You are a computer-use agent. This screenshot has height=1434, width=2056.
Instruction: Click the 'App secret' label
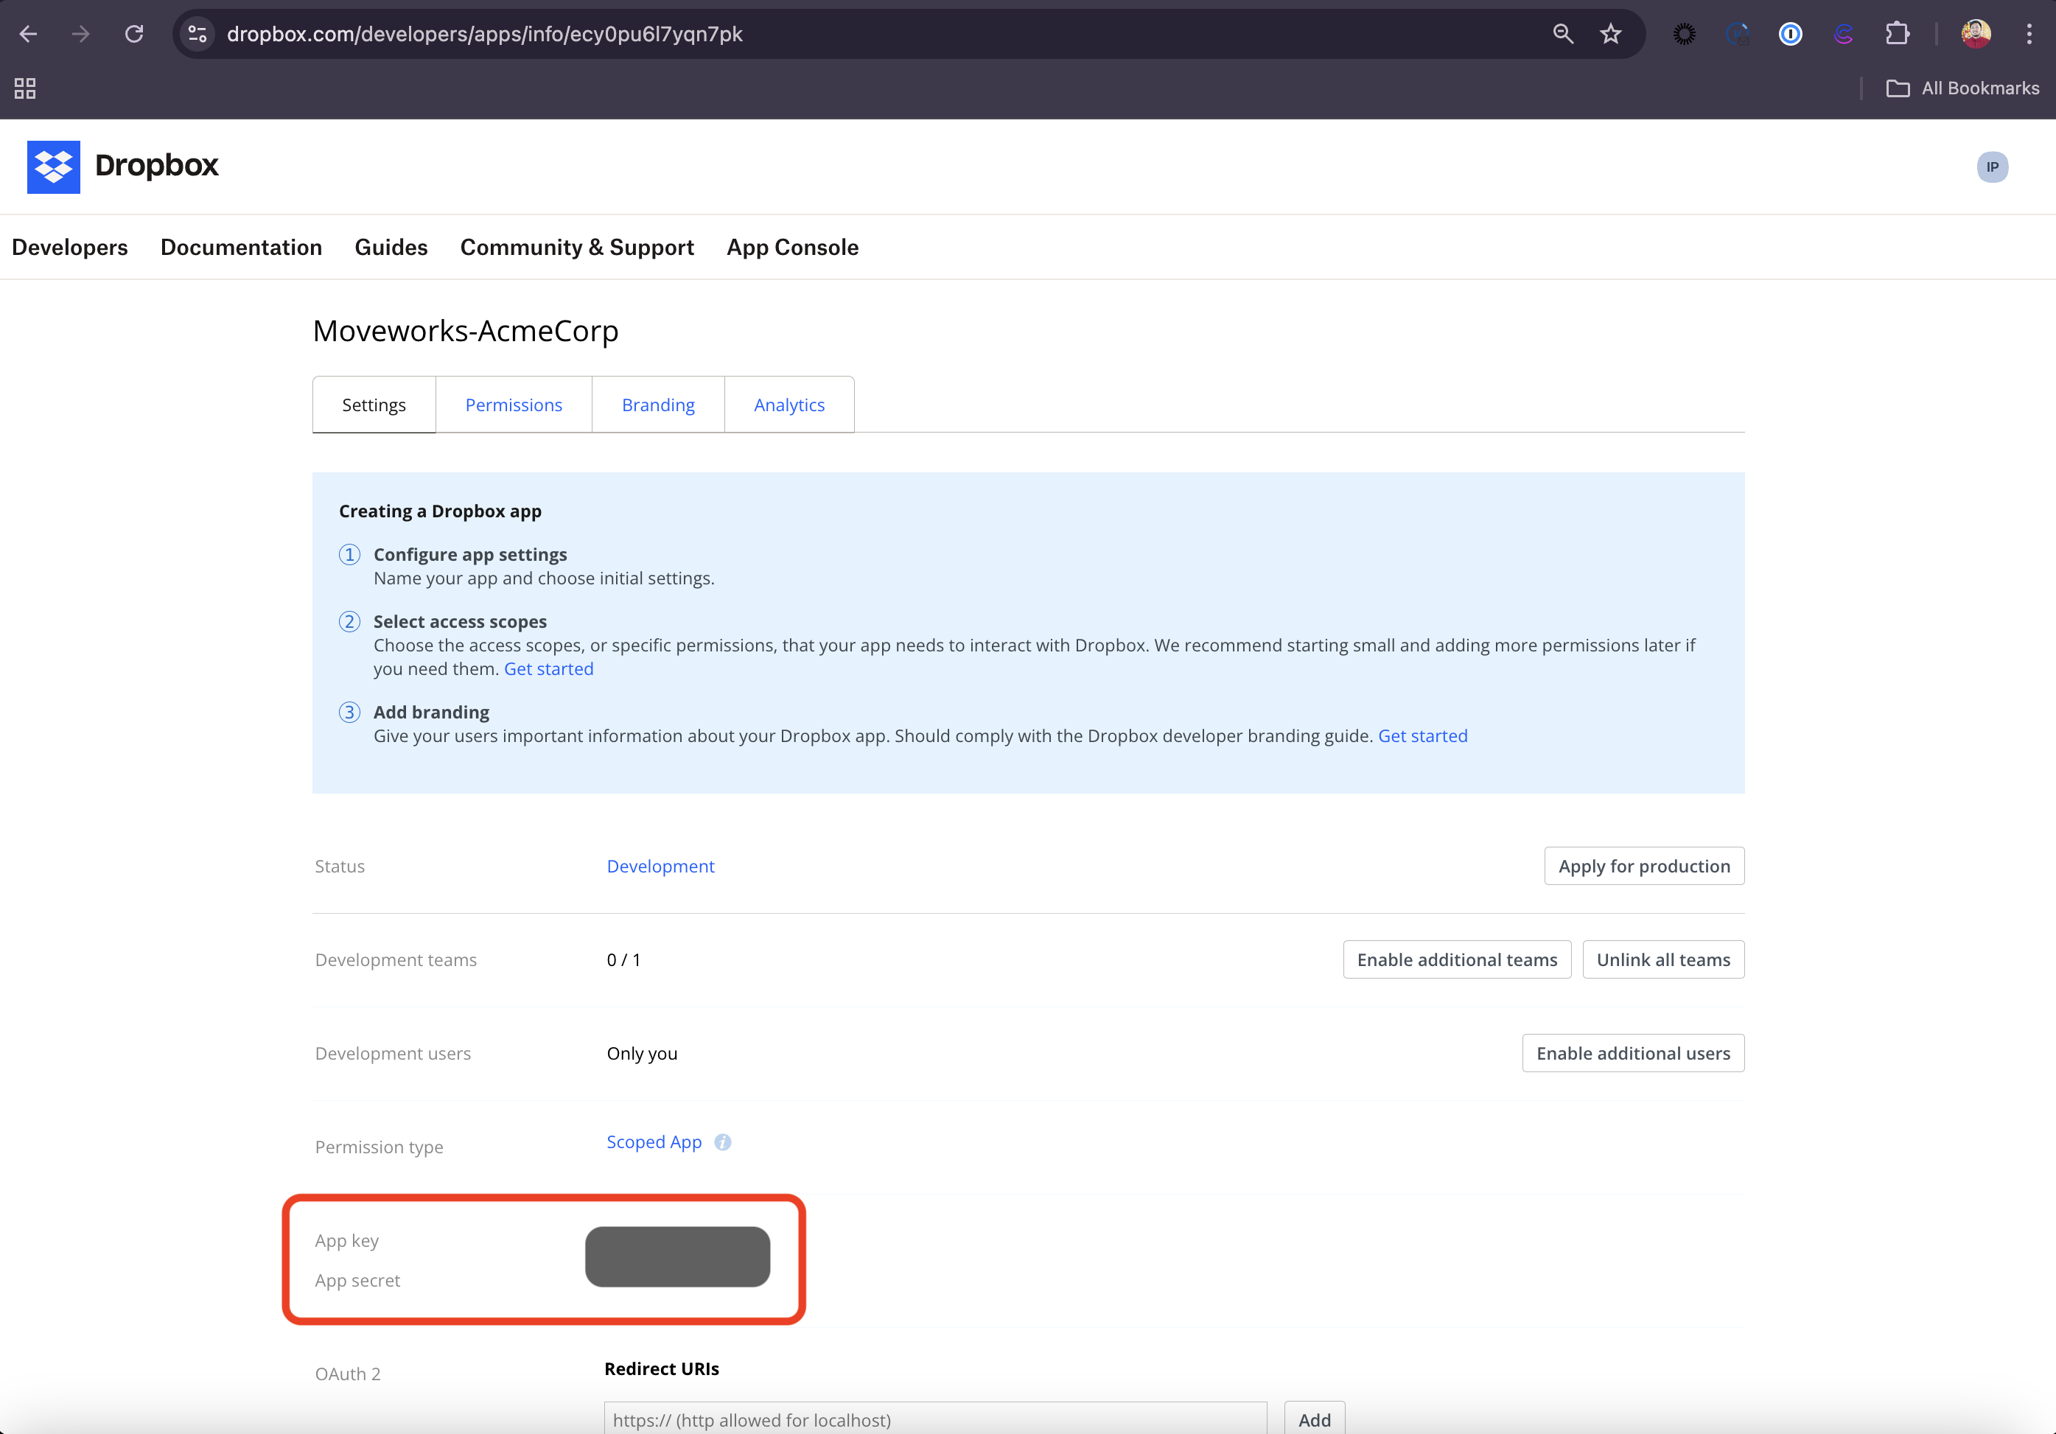tap(357, 1281)
